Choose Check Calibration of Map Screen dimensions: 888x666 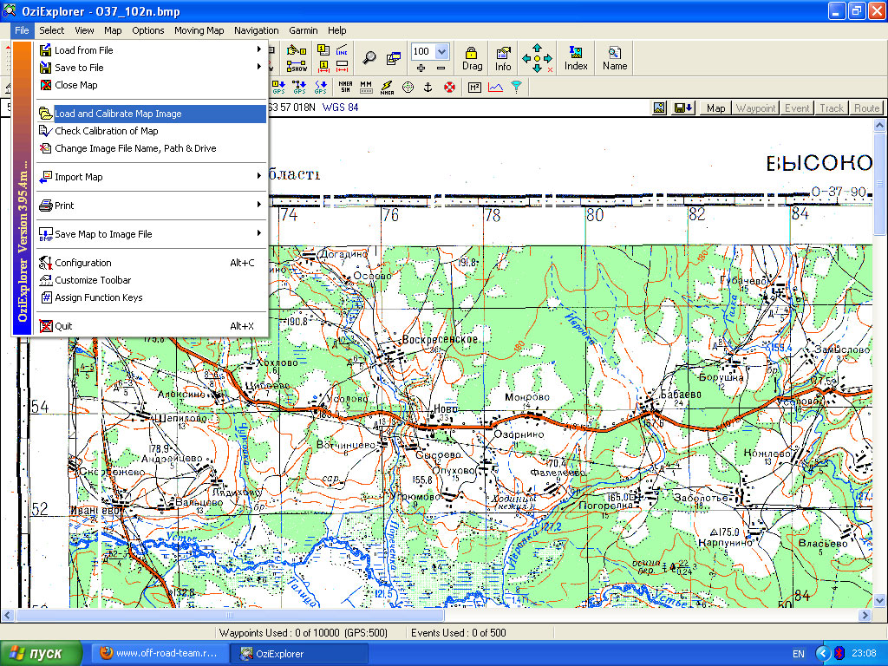(151, 131)
